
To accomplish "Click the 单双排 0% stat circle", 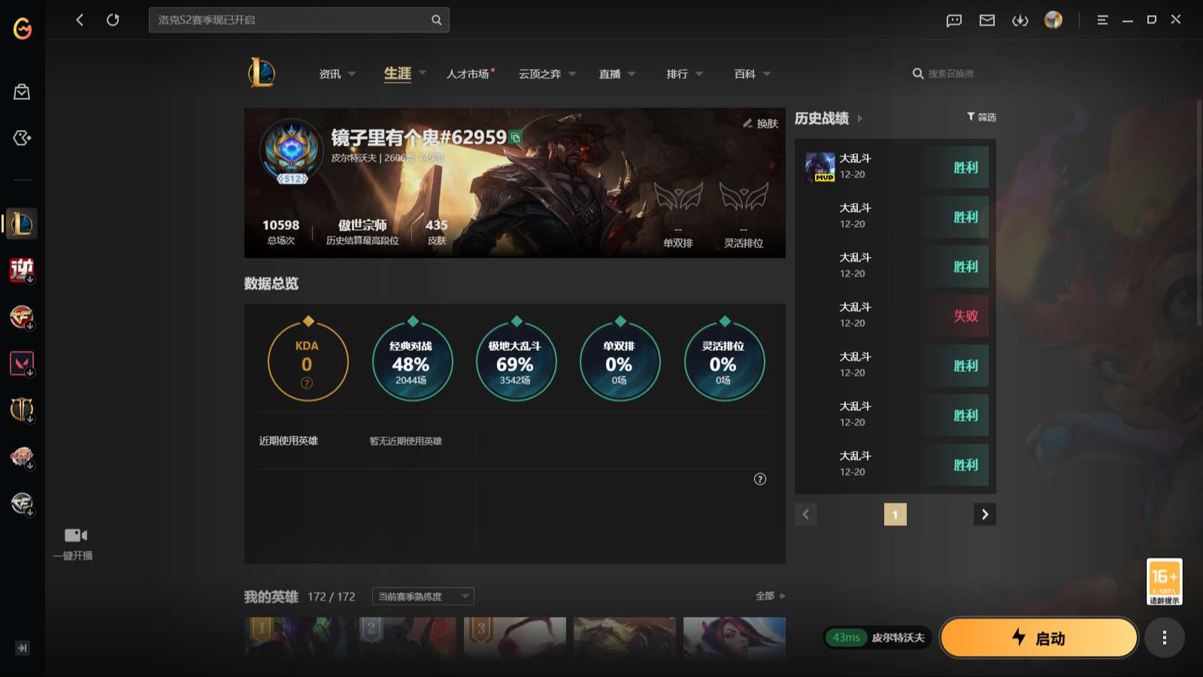I will pyautogui.click(x=620, y=361).
